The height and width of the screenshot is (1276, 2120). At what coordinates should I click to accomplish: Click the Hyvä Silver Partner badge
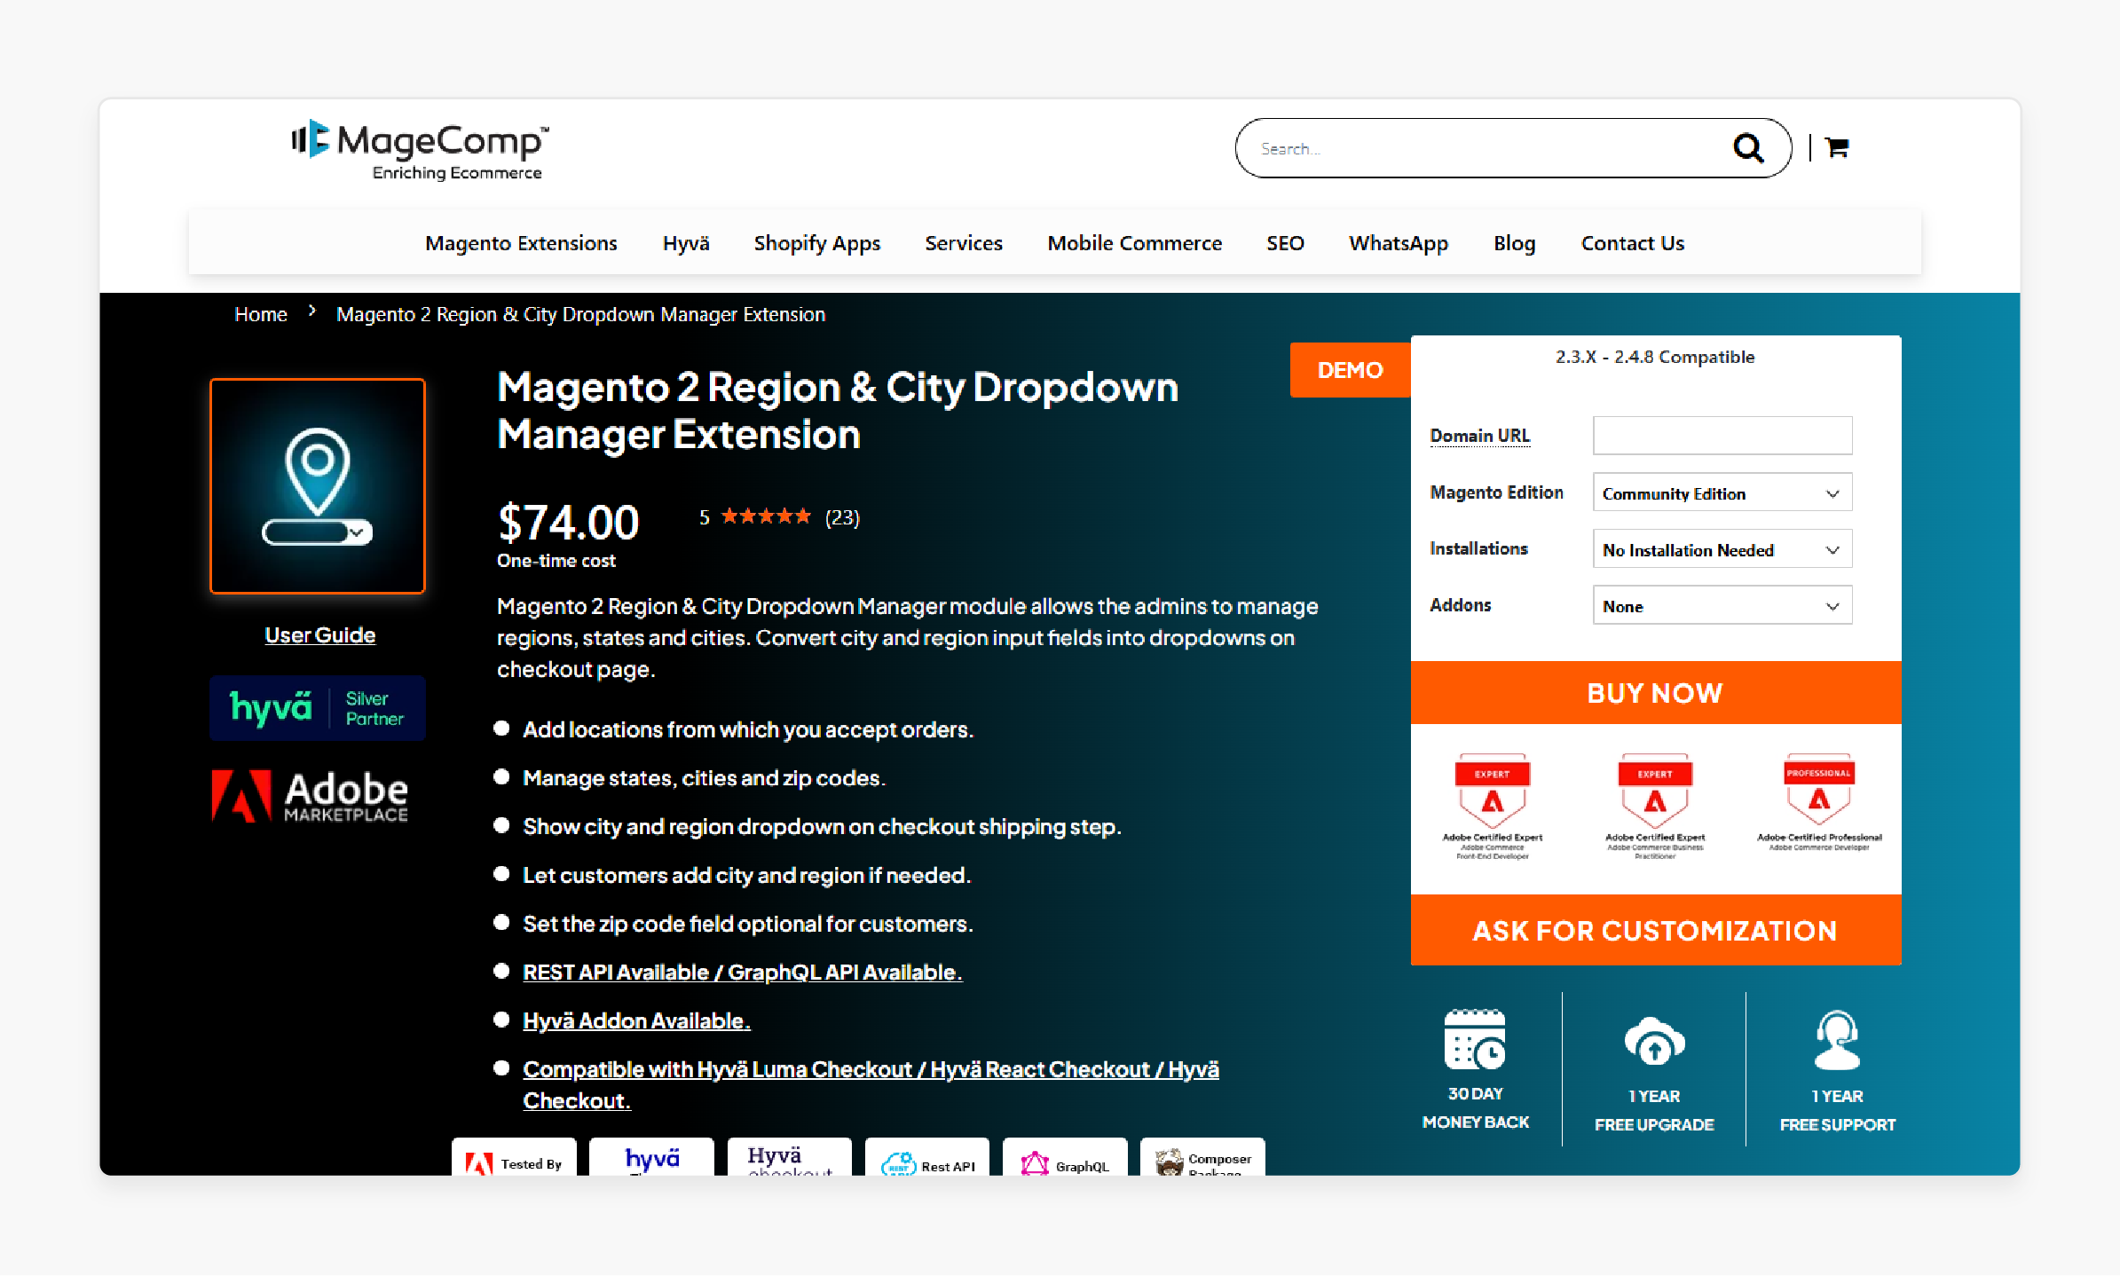point(318,708)
